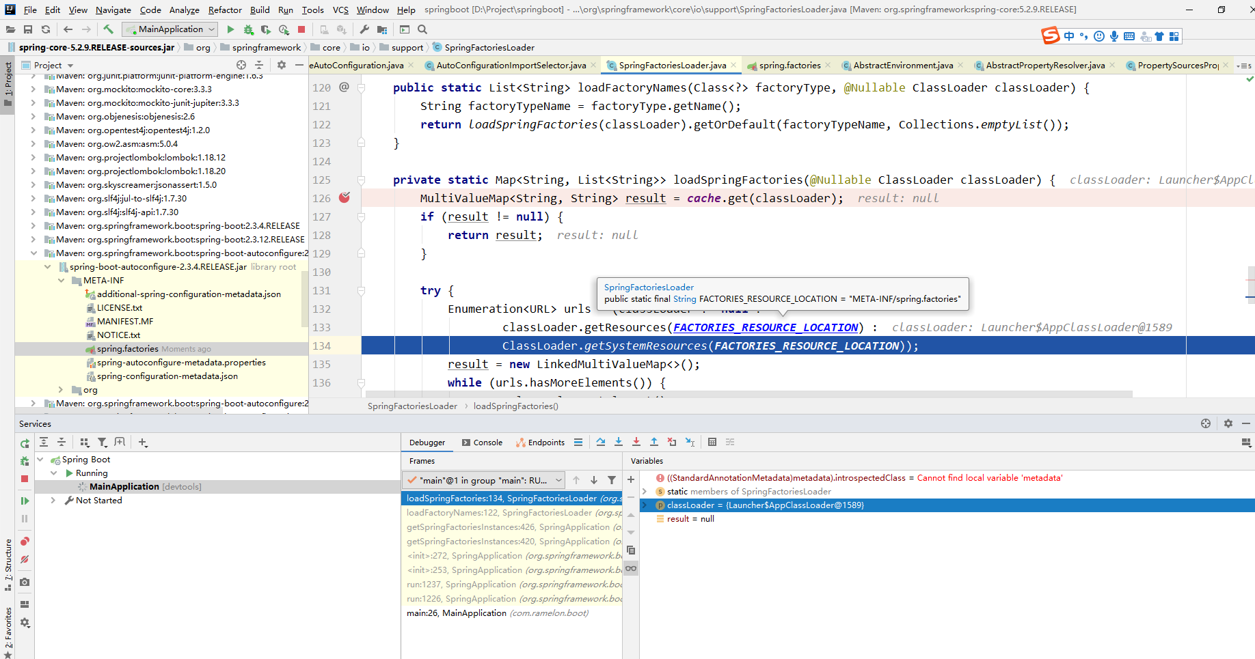This screenshot has width=1255, height=659.
Task: Step Into in the debugger toolbar
Action: [x=619, y=442]
